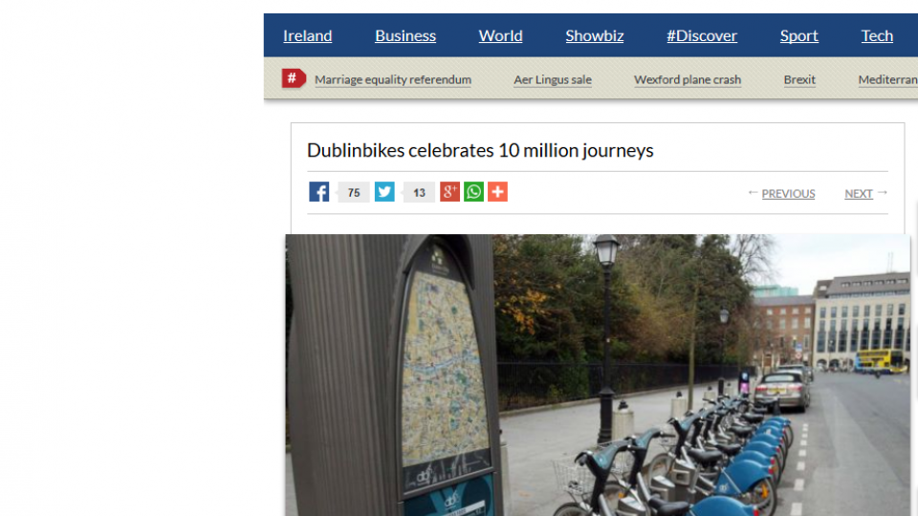
Task: Click the Dublinbikes station photo
Action: tap(598, 375)
